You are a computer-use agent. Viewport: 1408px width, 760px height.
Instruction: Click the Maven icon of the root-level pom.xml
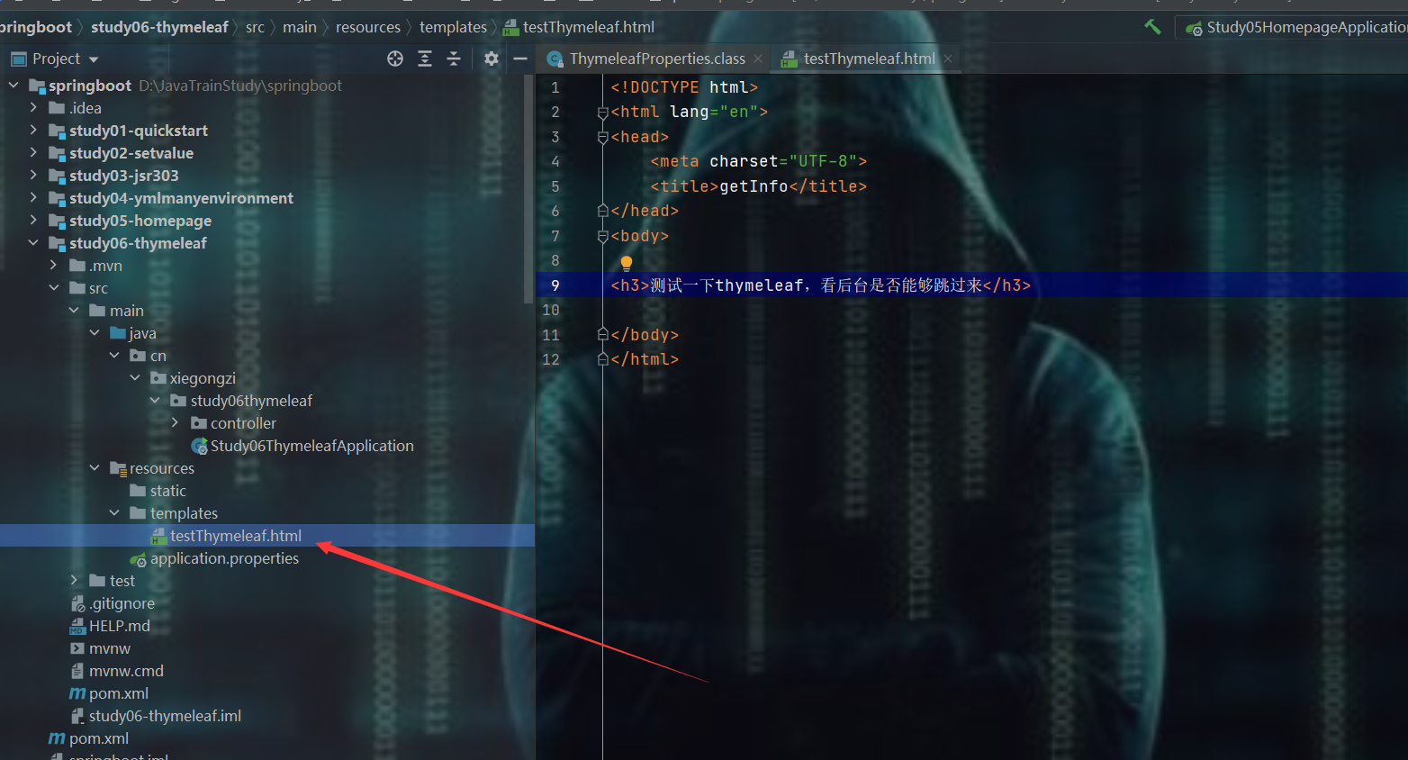[x=58, y=738]
